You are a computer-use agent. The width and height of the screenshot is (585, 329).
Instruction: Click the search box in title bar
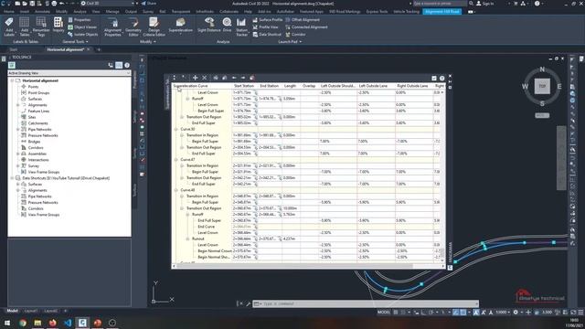pos(440,4)
